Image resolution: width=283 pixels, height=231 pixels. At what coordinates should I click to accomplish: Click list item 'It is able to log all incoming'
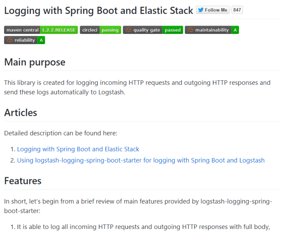tap(144, 227)
